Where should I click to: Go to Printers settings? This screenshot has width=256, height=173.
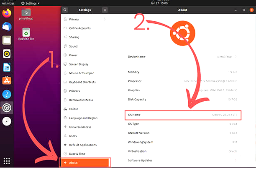pos(84,91)
